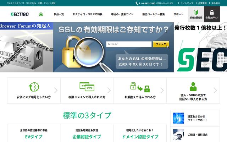Click SSLの有効期限はご存知ですか？ banner heading
Viewport: 227px width, 142px height.
click(x=113, y=30)
